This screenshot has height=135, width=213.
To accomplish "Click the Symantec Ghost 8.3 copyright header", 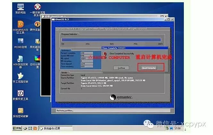I will (102, 29).
